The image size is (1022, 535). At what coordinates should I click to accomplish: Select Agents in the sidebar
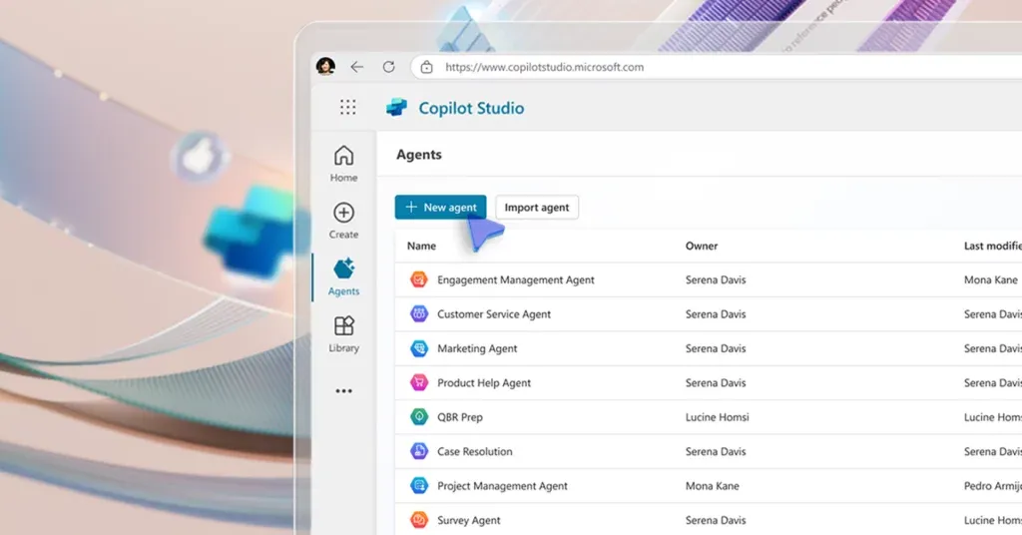(343, 277)
